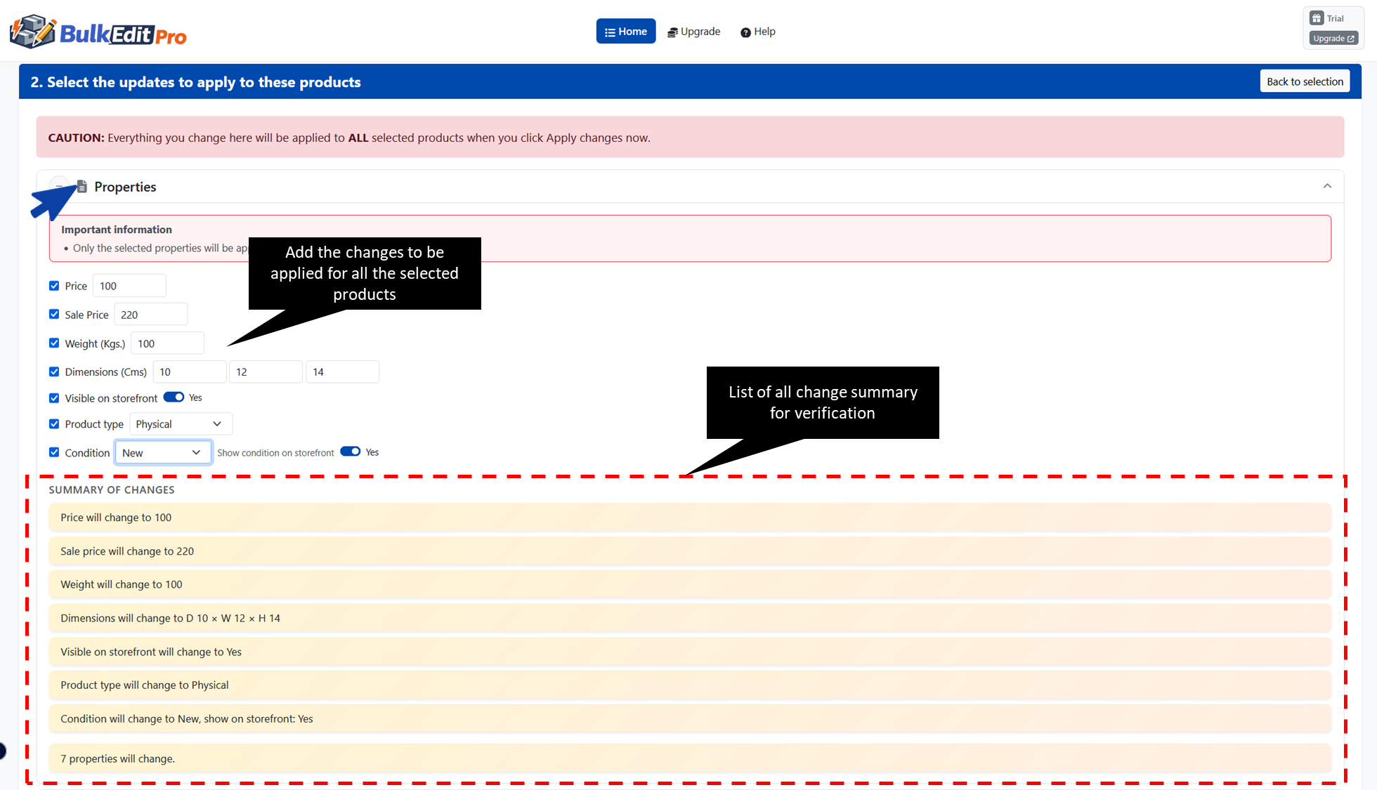Toggle Visible on storefront to No
This screenshot has height=790, width=1377.
pos(173,397)
